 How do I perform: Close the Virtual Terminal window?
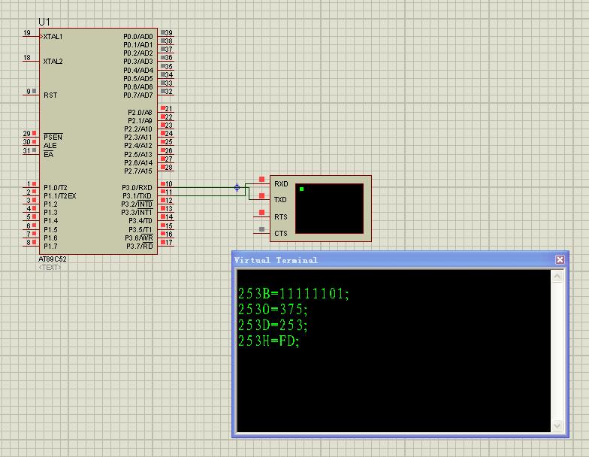[x=560, y=260]
